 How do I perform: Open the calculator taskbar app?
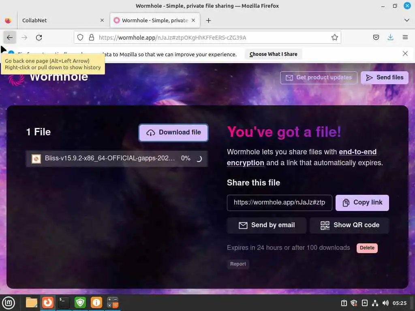113,302
